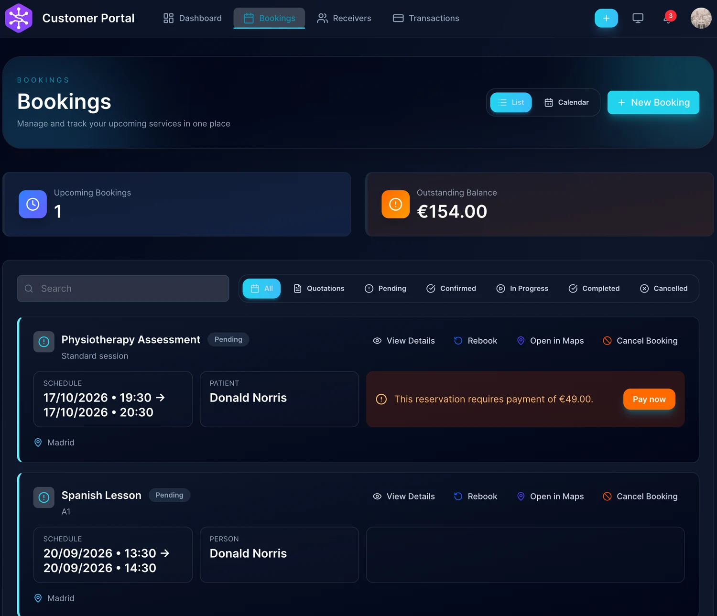Filter bookings by Pending

(x=385, y=289)
